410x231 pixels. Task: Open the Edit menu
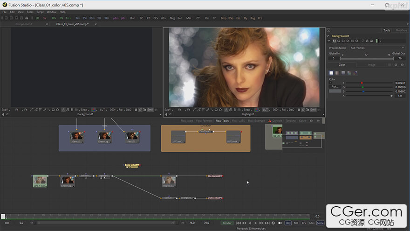tap(12, 12)
